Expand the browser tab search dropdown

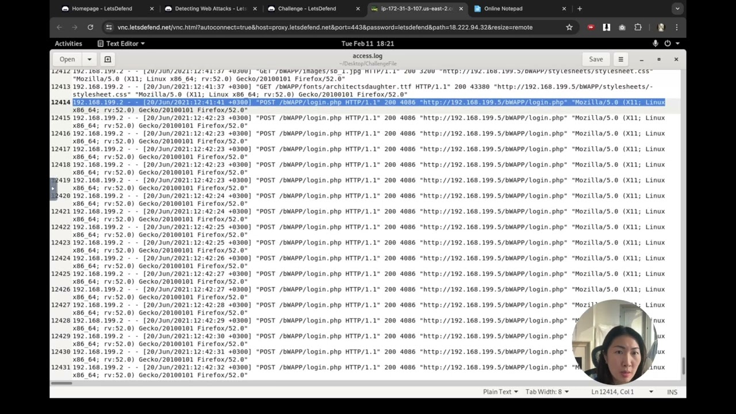677,9
